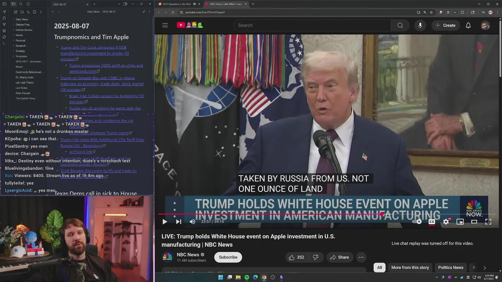Search with voice microphone icon

(x=420, y=25)
